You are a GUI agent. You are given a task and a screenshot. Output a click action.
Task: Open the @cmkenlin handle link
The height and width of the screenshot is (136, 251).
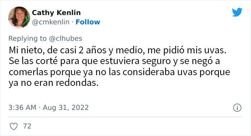(51, 22)
